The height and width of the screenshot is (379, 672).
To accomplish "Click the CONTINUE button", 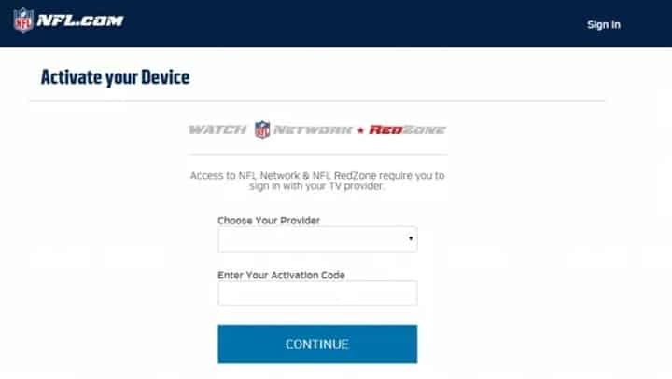I will [x=317, y=344].
